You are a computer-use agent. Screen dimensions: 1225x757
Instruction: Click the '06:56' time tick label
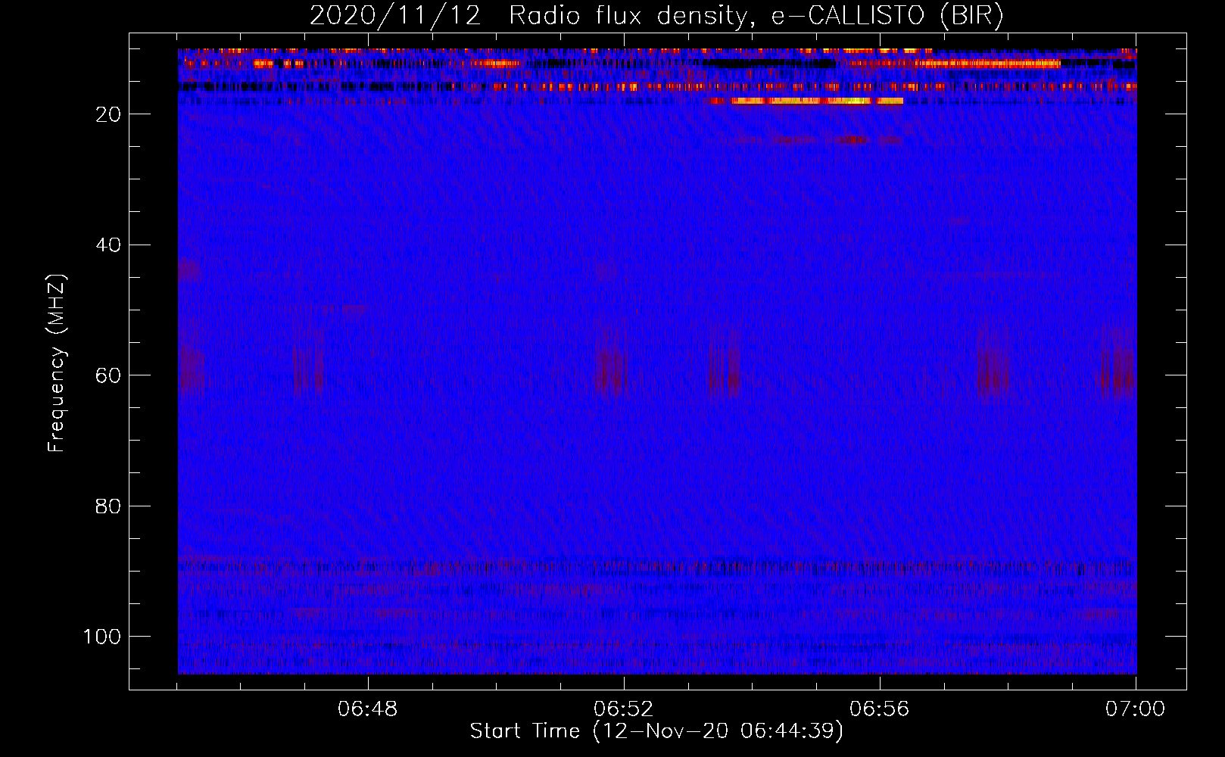880,709
